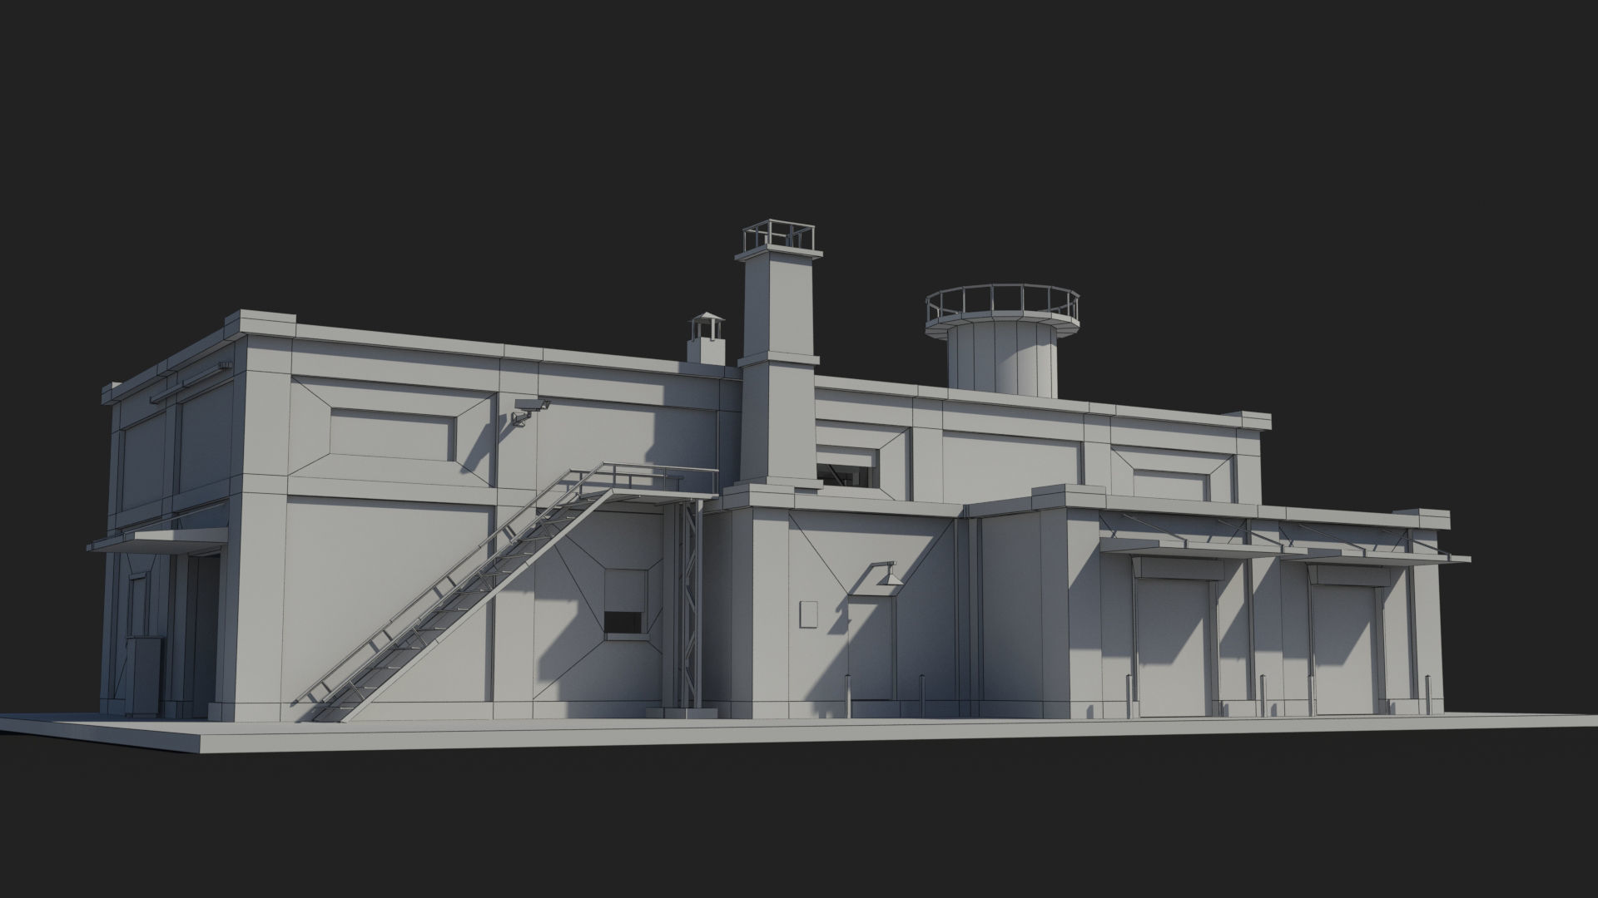Click the rectangular wall panel box
This screenshot has width=1598, height=898.
tap(809, 615)
